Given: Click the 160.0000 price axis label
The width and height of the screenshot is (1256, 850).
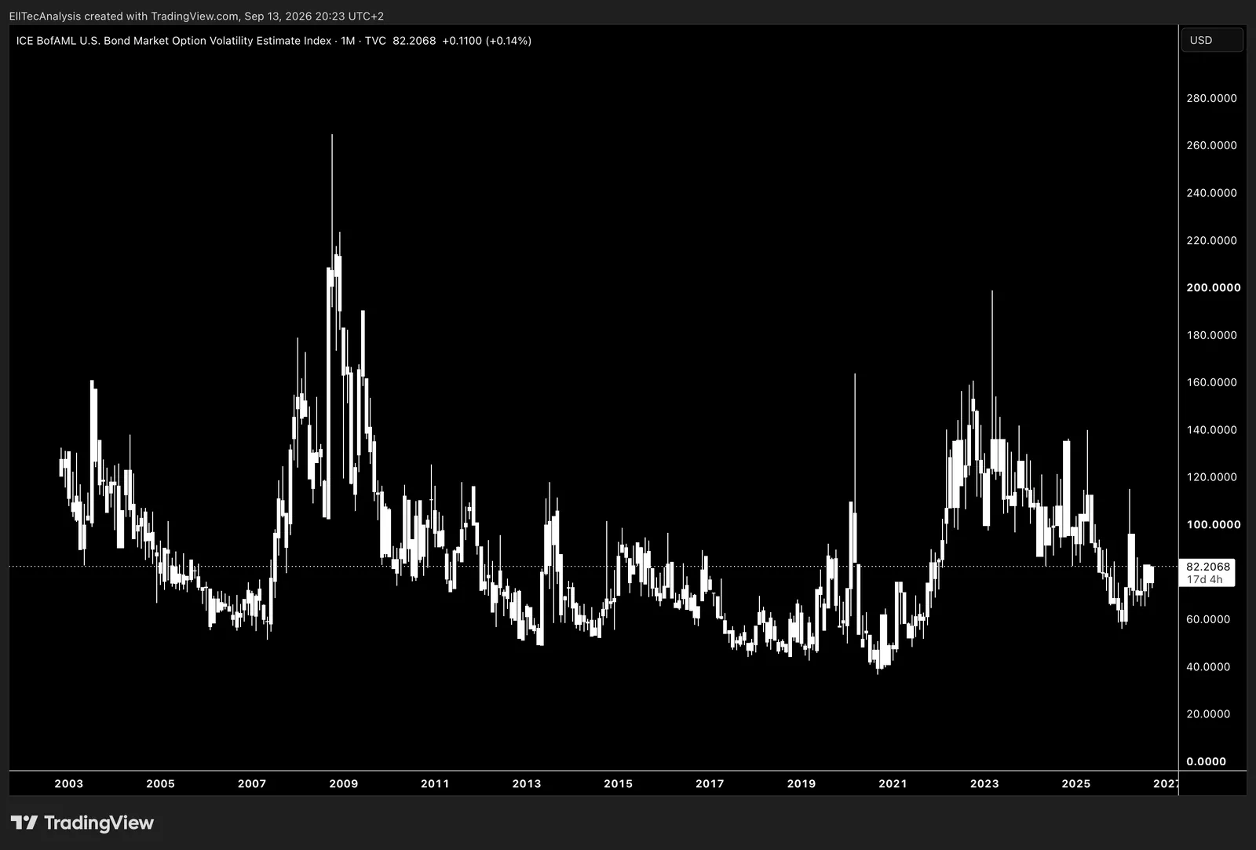Looking at the screenshot, I should pos(1211,382).
